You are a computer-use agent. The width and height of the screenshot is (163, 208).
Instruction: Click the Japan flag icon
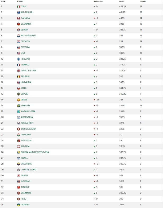18,175
